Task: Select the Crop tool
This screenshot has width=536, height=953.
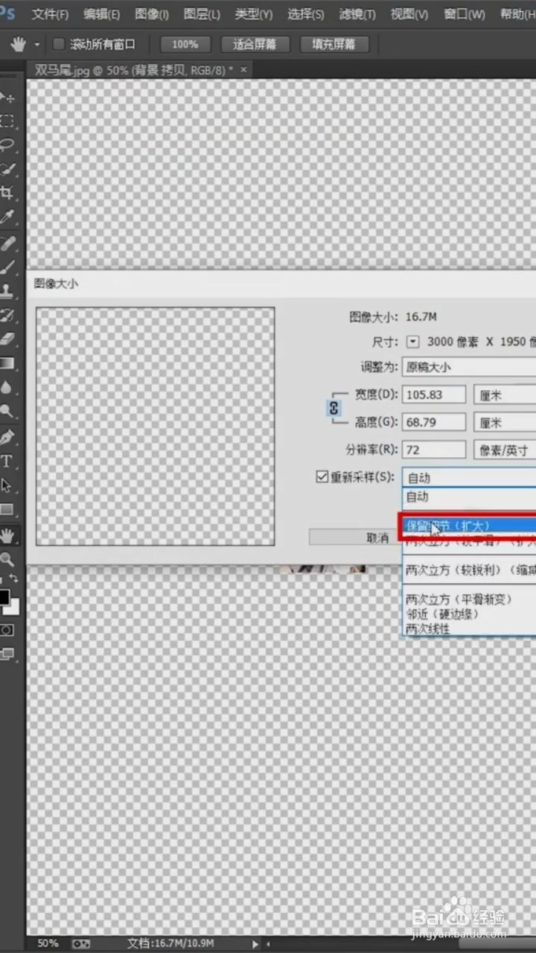Action: pyautogui.click(x=7, y=193)
